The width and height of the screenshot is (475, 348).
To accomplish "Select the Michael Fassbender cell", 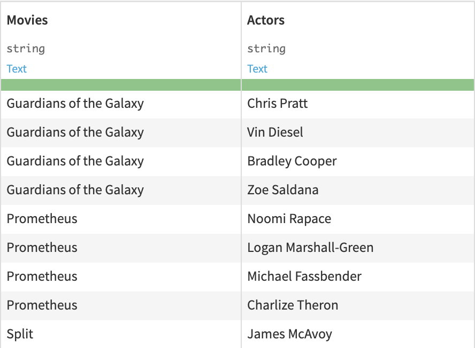I will (304, 276).
